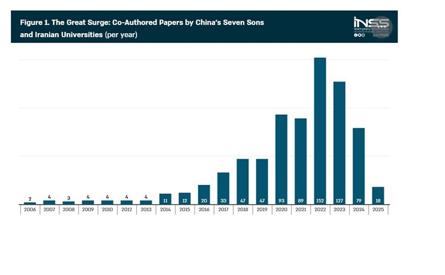
Task: Select the 2025 bar with value 18
Action: pos(378,196)
